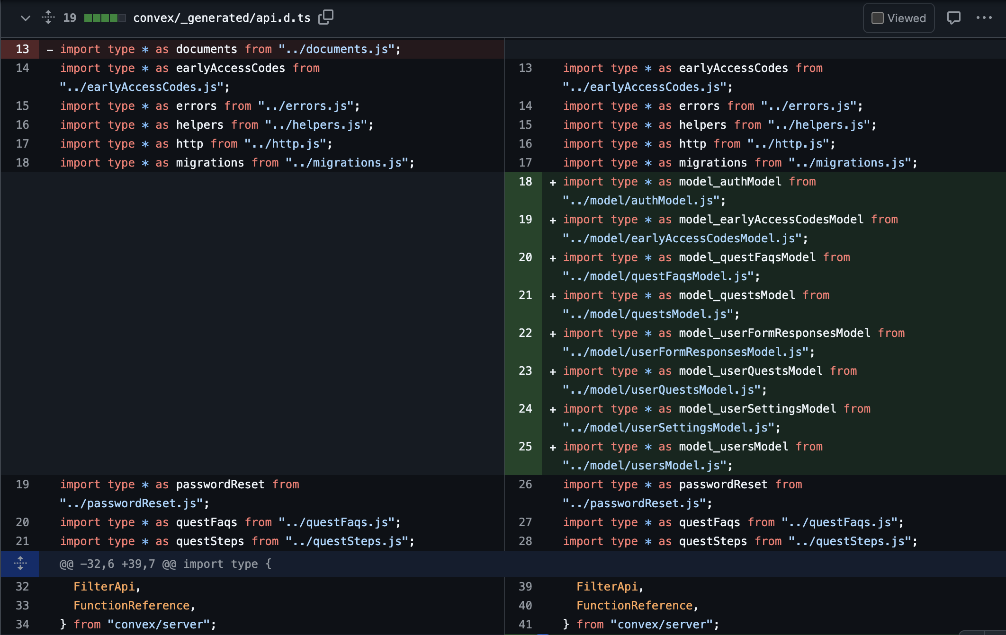1006x635 pixels.
Task: Click FunctionReference on right line 40
Action: coord(634,606)
